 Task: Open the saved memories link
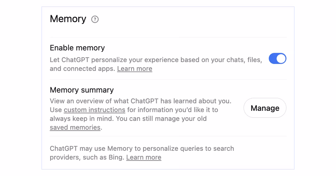75,127
